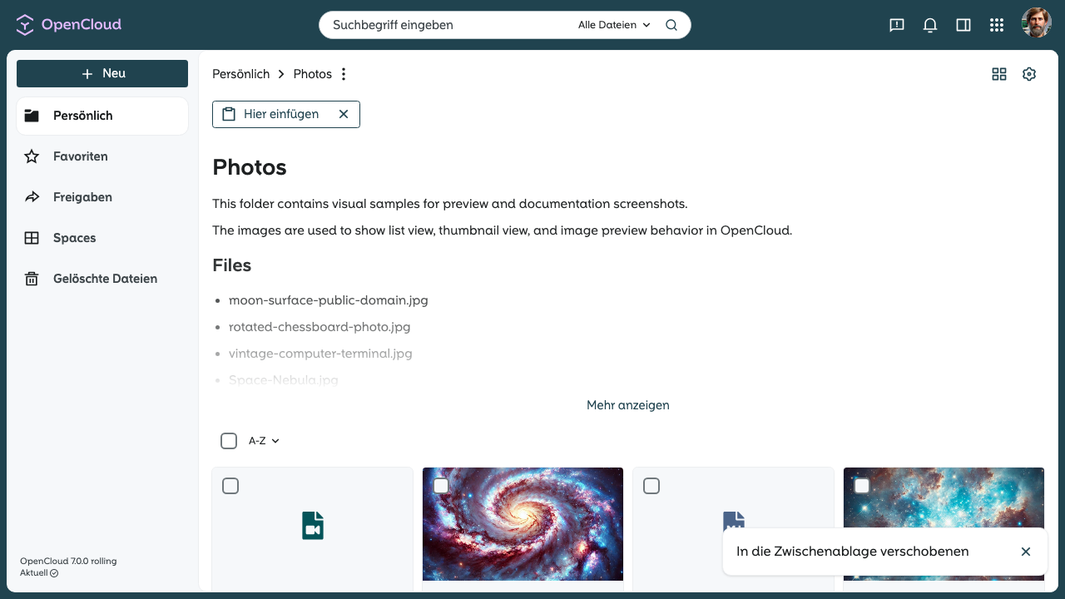Open the application switcher grid
The height and width of the screenshot is (599, 1065).
point(997,25)
